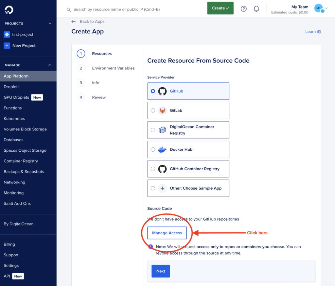This screenshot has height=286, width=335.
Task: Click the Docker whale logo
Action: pos(162,149)
